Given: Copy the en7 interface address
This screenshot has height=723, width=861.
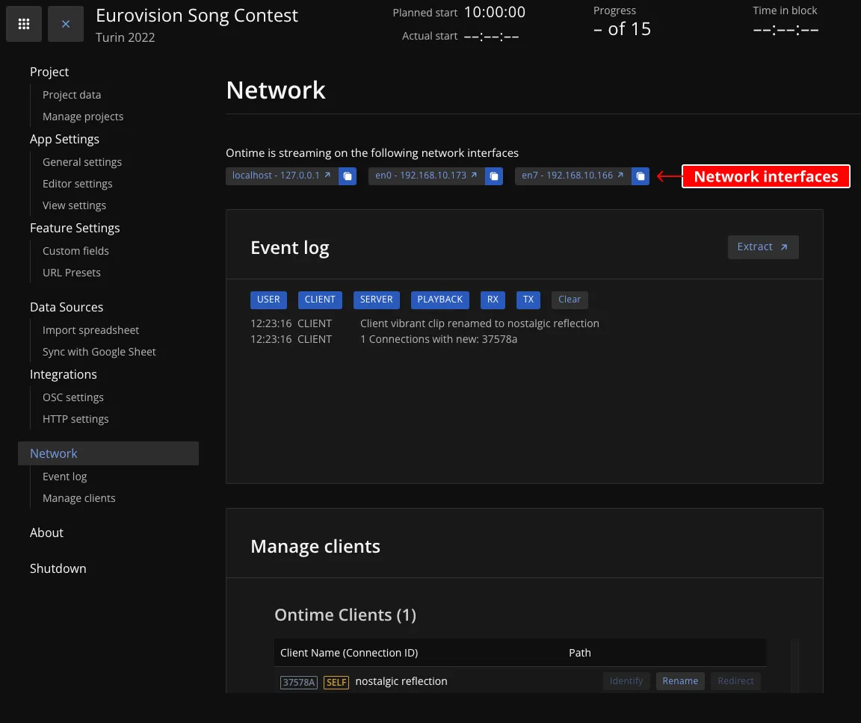Looking at the screenshot, I should pos(641,176).
